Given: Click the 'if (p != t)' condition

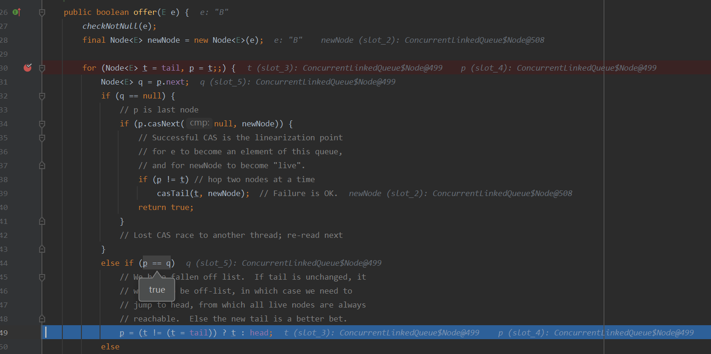Looking at the screenshot, I should coord(163,179).
